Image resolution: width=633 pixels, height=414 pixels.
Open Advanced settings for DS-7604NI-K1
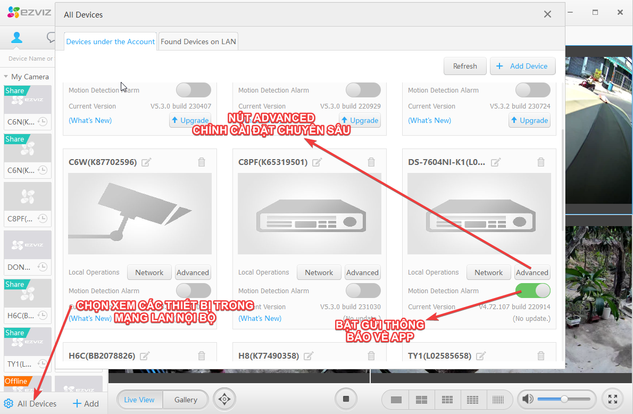[x=532, y=272]
